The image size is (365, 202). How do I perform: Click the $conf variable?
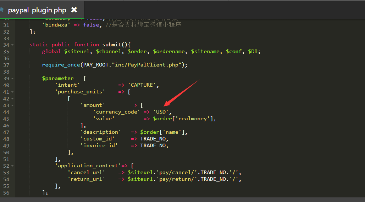coord(233,51)
